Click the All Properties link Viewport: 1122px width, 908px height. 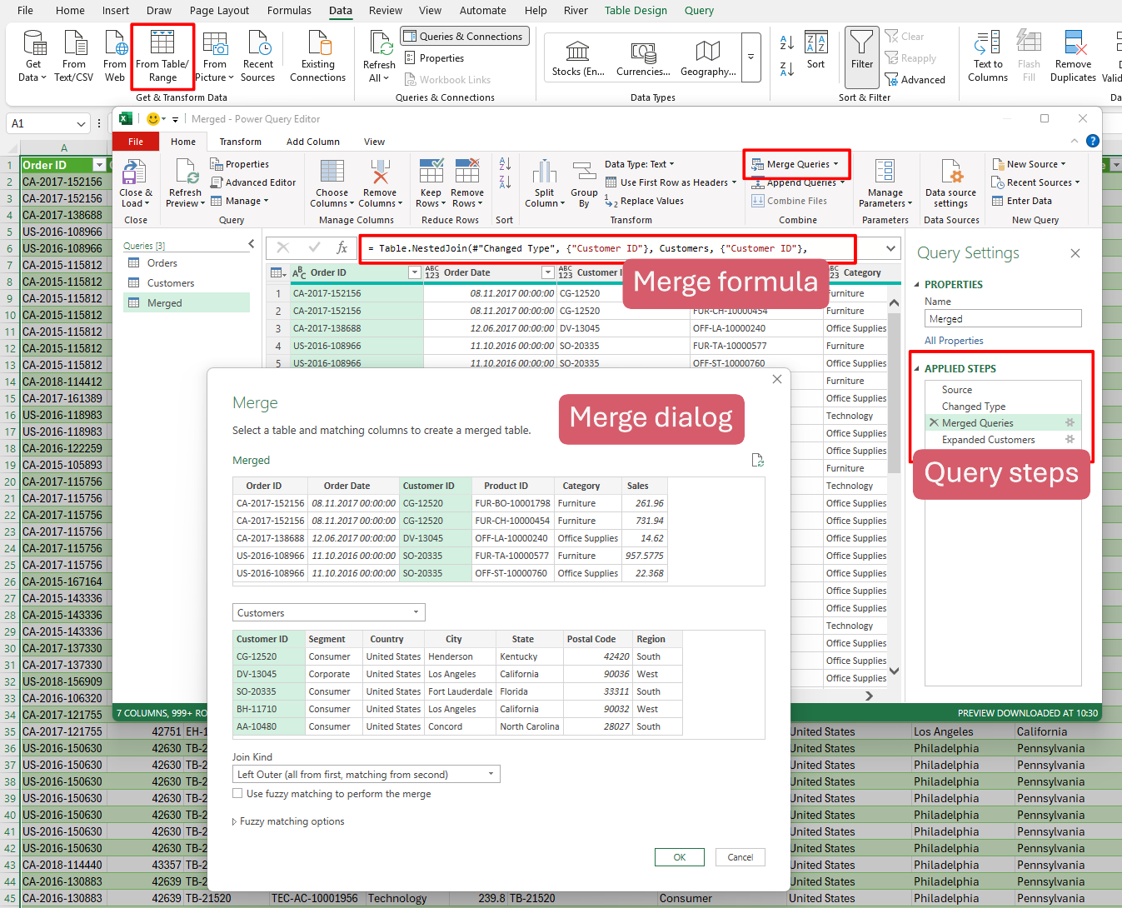[x=954, y=341]
